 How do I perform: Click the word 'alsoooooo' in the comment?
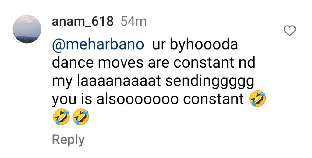(x=138, y=99)
